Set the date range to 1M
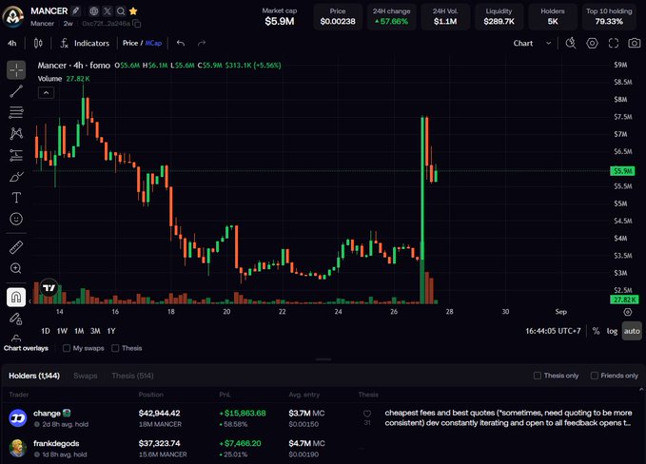 (79, 331)
